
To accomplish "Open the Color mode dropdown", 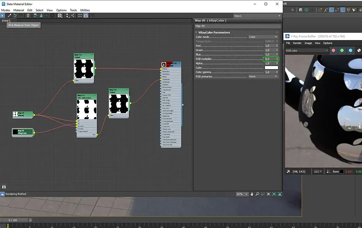I will point(263,37).
